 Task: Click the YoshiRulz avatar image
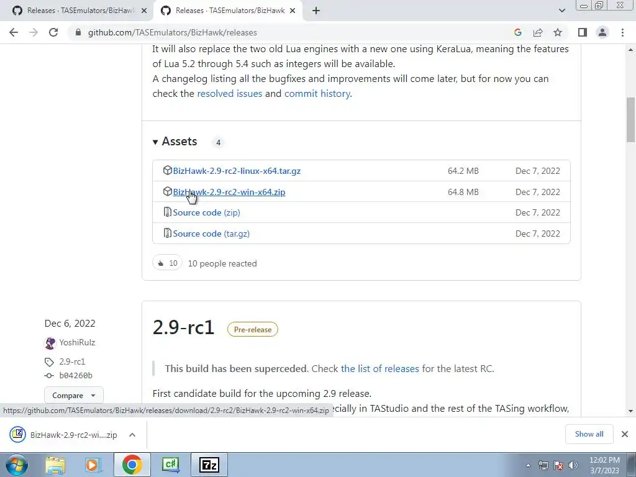click(50, 343)
